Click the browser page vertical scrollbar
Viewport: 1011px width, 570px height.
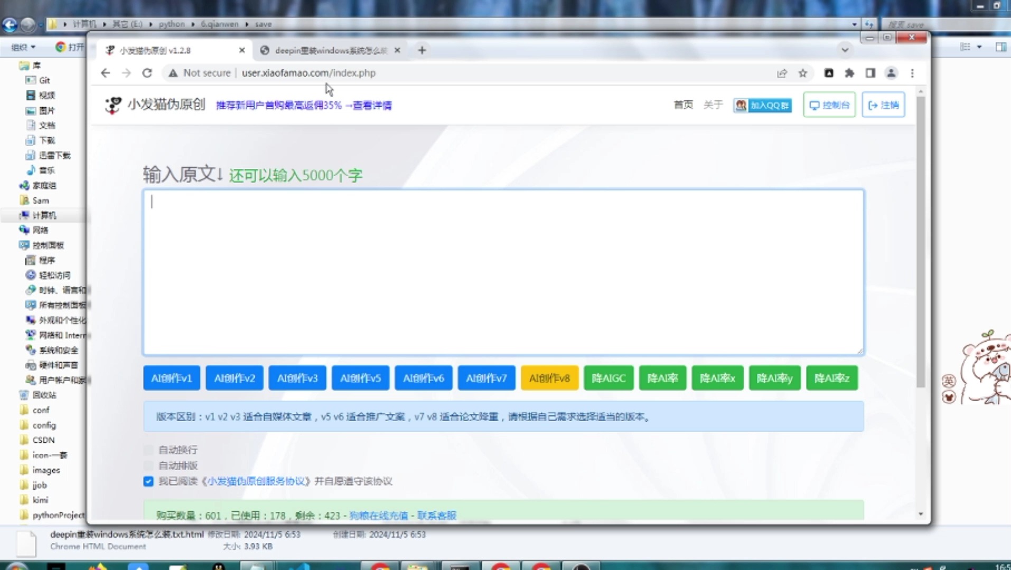tap(921, 243)
